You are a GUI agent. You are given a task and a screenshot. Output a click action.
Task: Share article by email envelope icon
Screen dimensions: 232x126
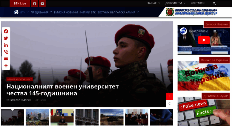pos(6,59)
